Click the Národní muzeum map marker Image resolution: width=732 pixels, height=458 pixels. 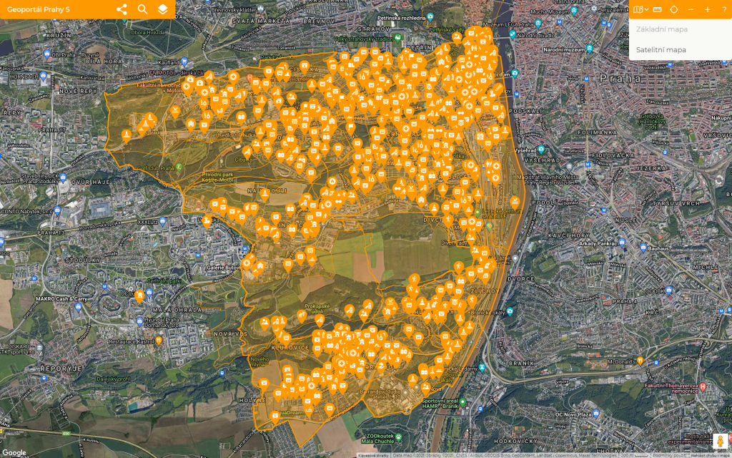click(590, 49)
